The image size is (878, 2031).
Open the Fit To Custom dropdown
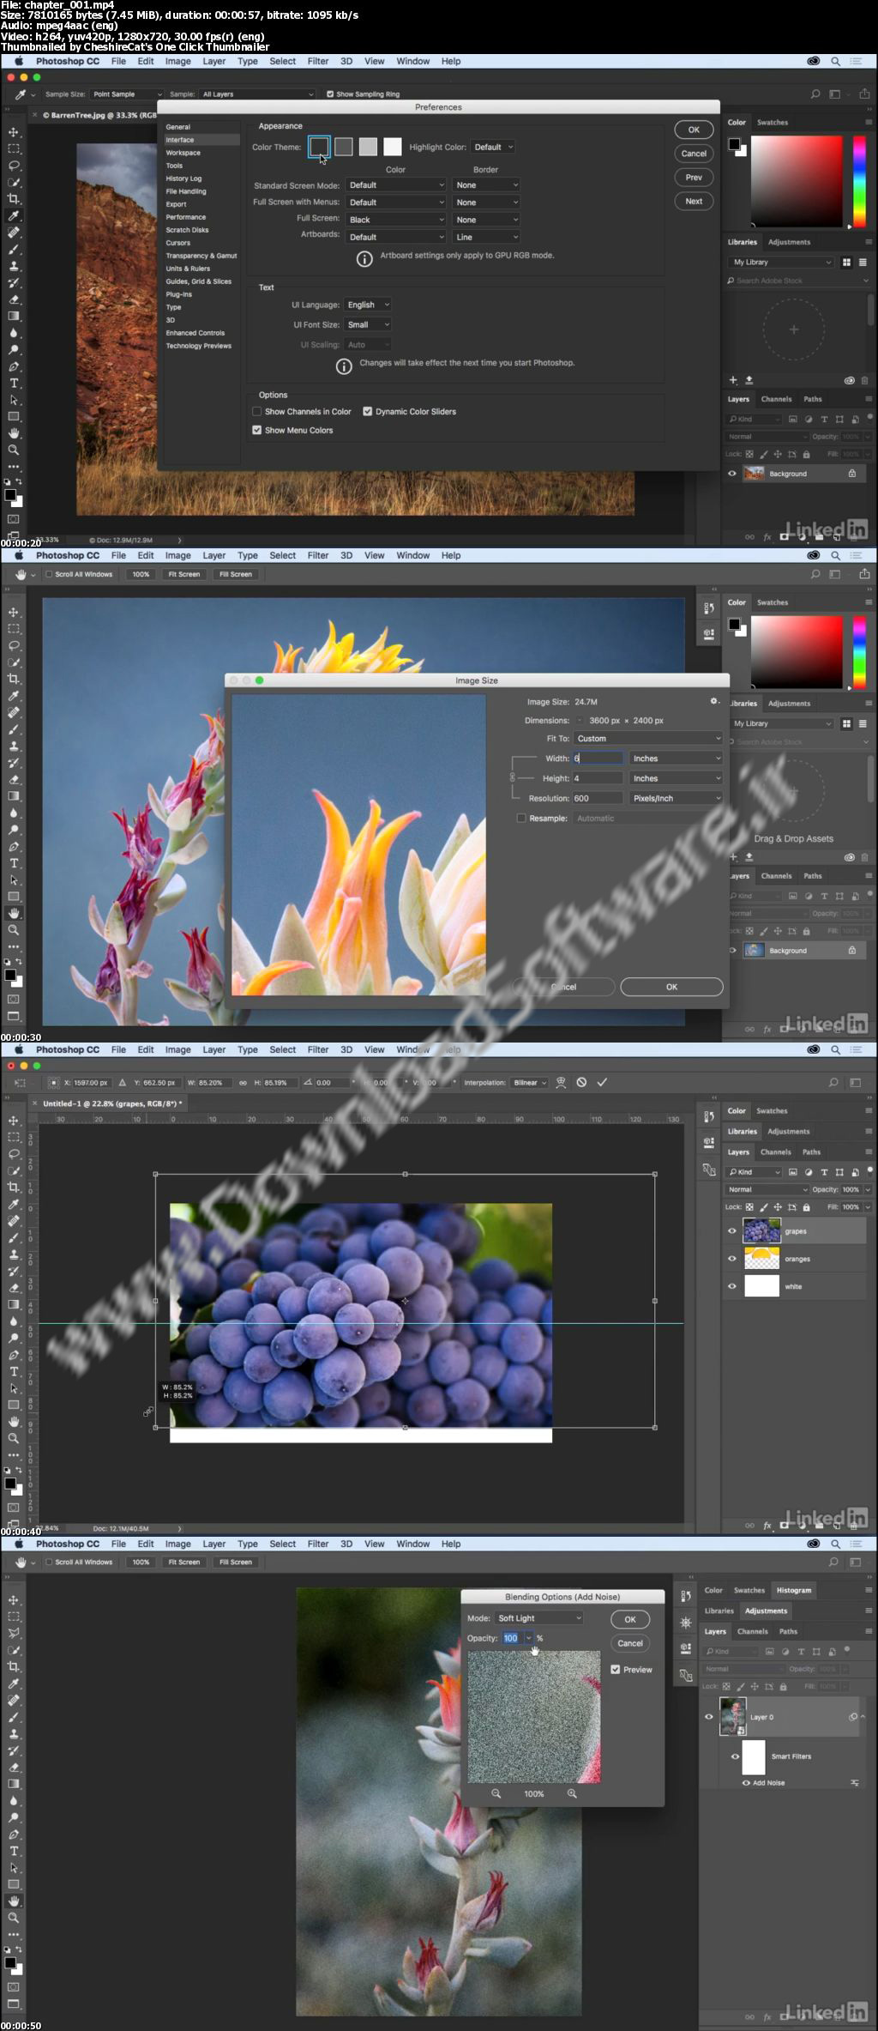click(648, 738)
